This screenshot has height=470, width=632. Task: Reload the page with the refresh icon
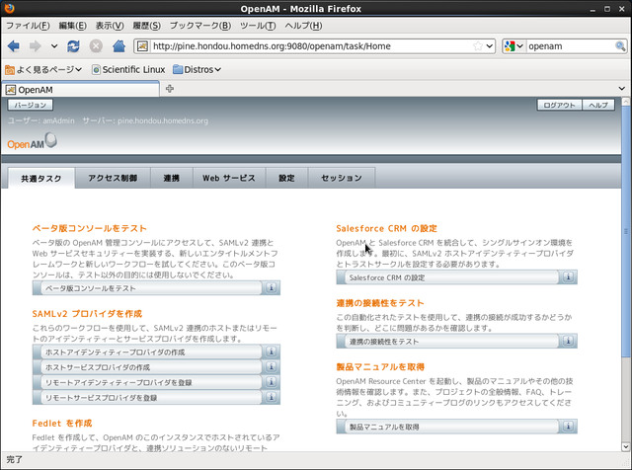73,46
